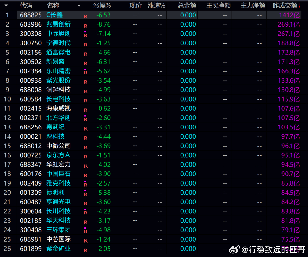
Task: Select stock name 海康威视
Action: click(58, 108)
